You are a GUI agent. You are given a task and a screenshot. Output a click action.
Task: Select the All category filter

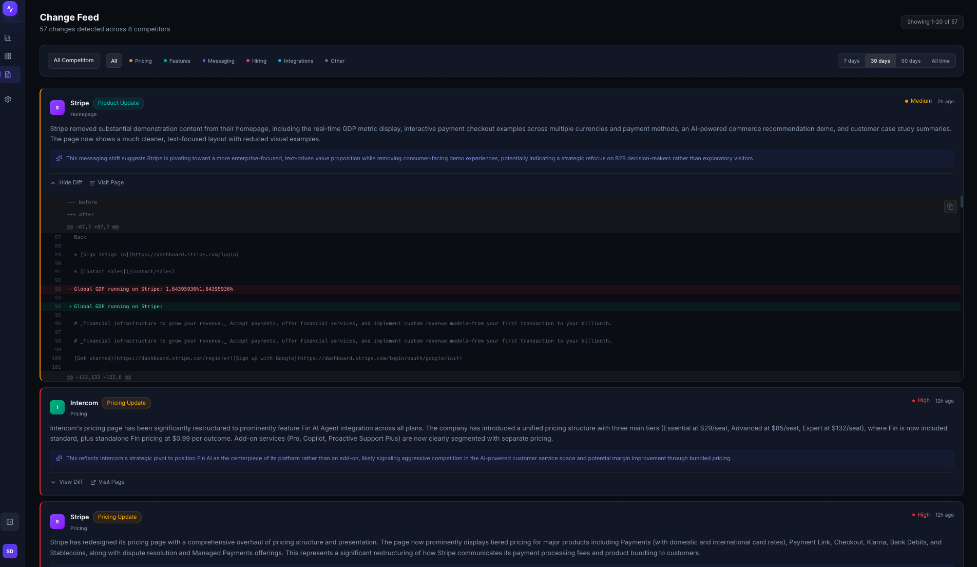(114, 61)
